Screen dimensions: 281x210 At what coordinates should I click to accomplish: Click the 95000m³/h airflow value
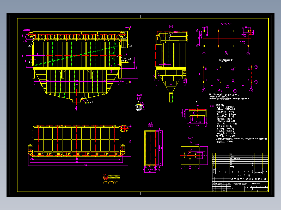[x=230, y=109]
